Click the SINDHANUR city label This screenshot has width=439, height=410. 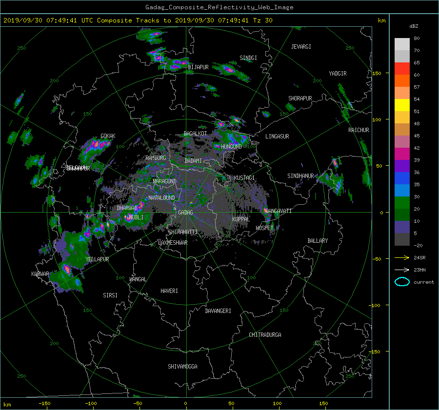pos(300,176)
